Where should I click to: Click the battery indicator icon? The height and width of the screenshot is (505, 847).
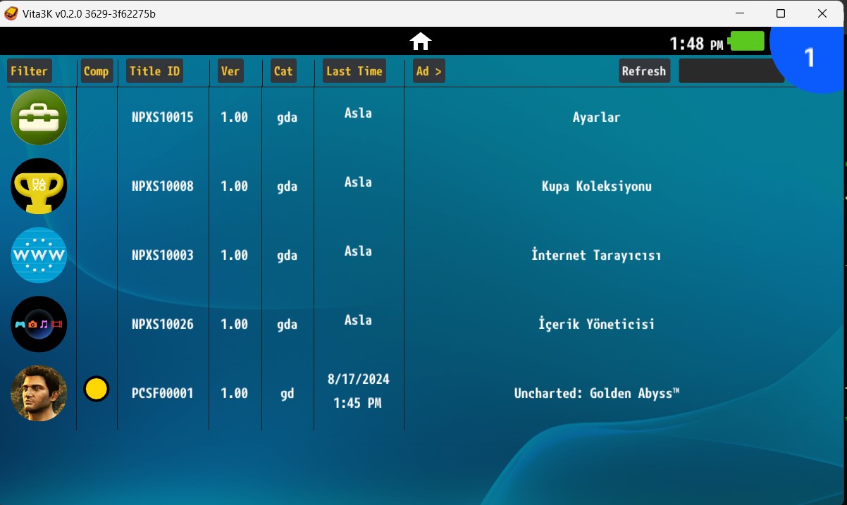point(746,42)
